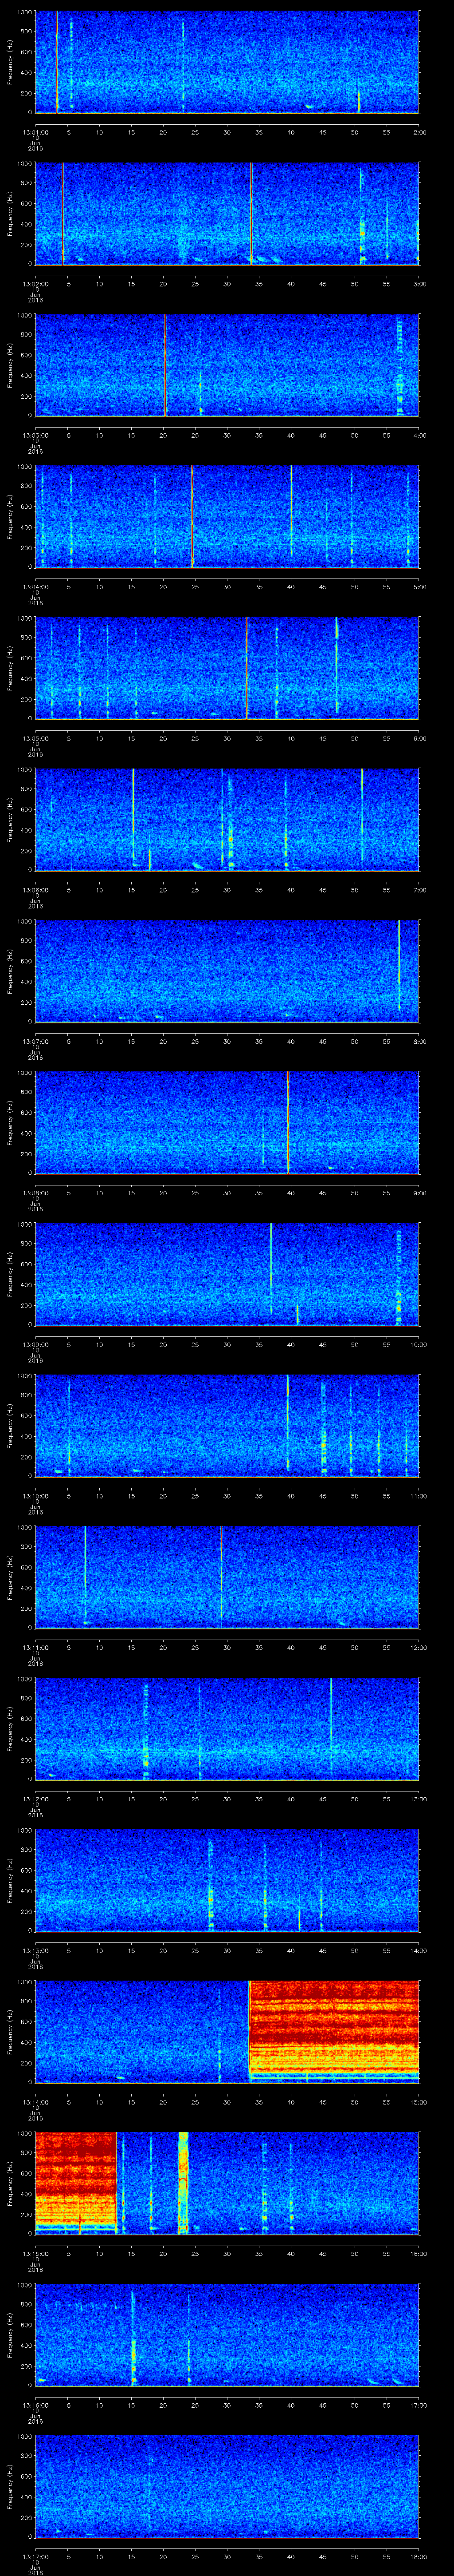Image resolution: width=454 pixels, height=2576 pixels.
Task: Click the 13:14:00 start time label
Action: point(35,2102)
